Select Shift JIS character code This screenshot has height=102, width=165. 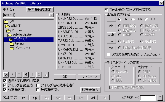pyautogui.click(x=119, y=72)
